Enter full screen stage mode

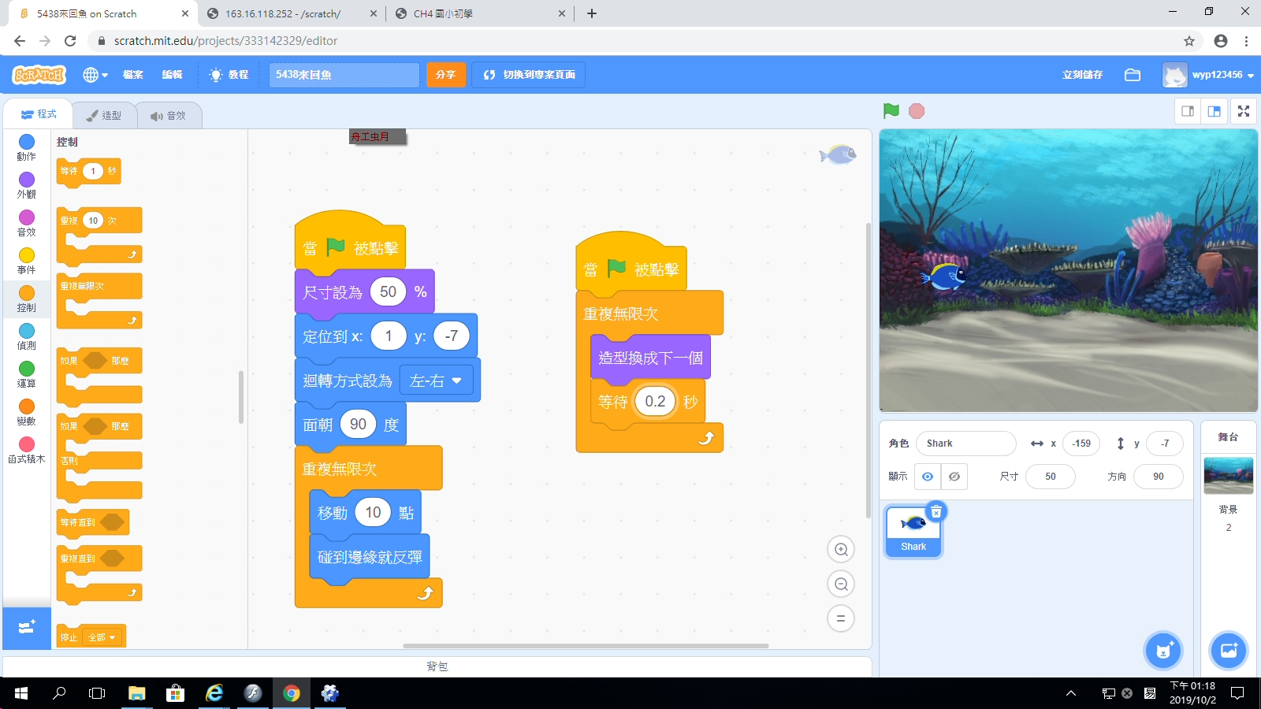click(1244, 111)
